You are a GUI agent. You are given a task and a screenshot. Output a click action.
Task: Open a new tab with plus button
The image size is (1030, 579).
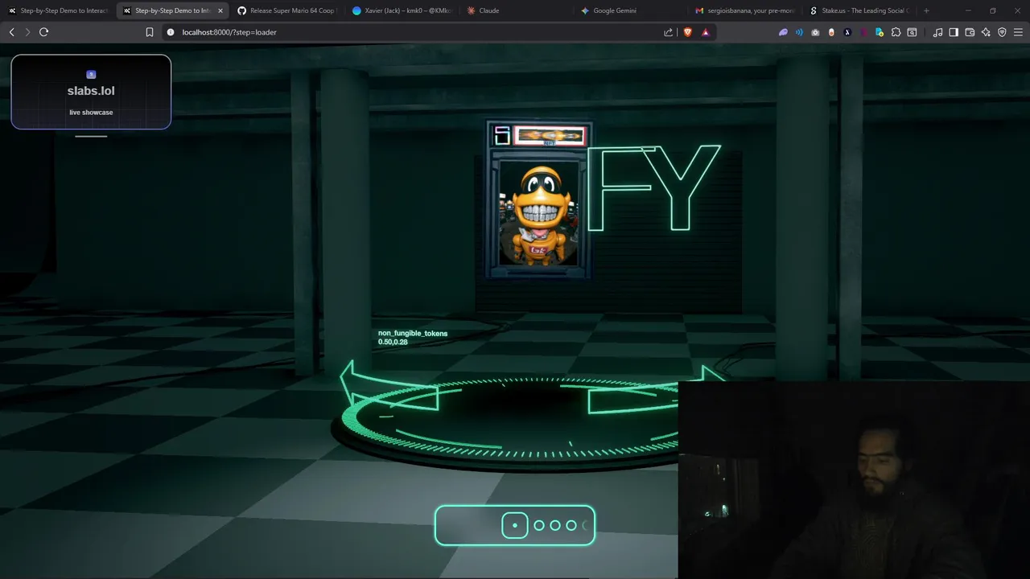(x=926, y=10)
